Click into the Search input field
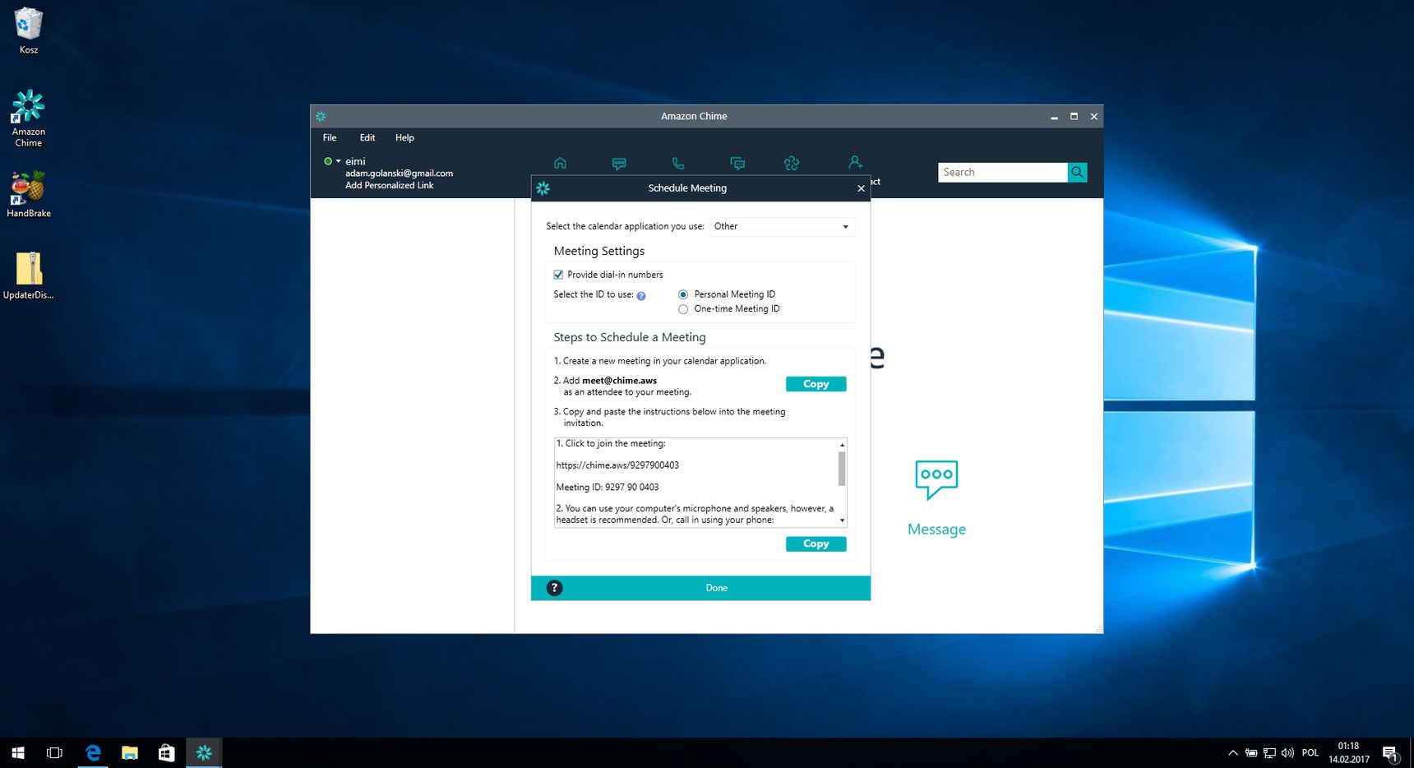 tap(1002, 172)
